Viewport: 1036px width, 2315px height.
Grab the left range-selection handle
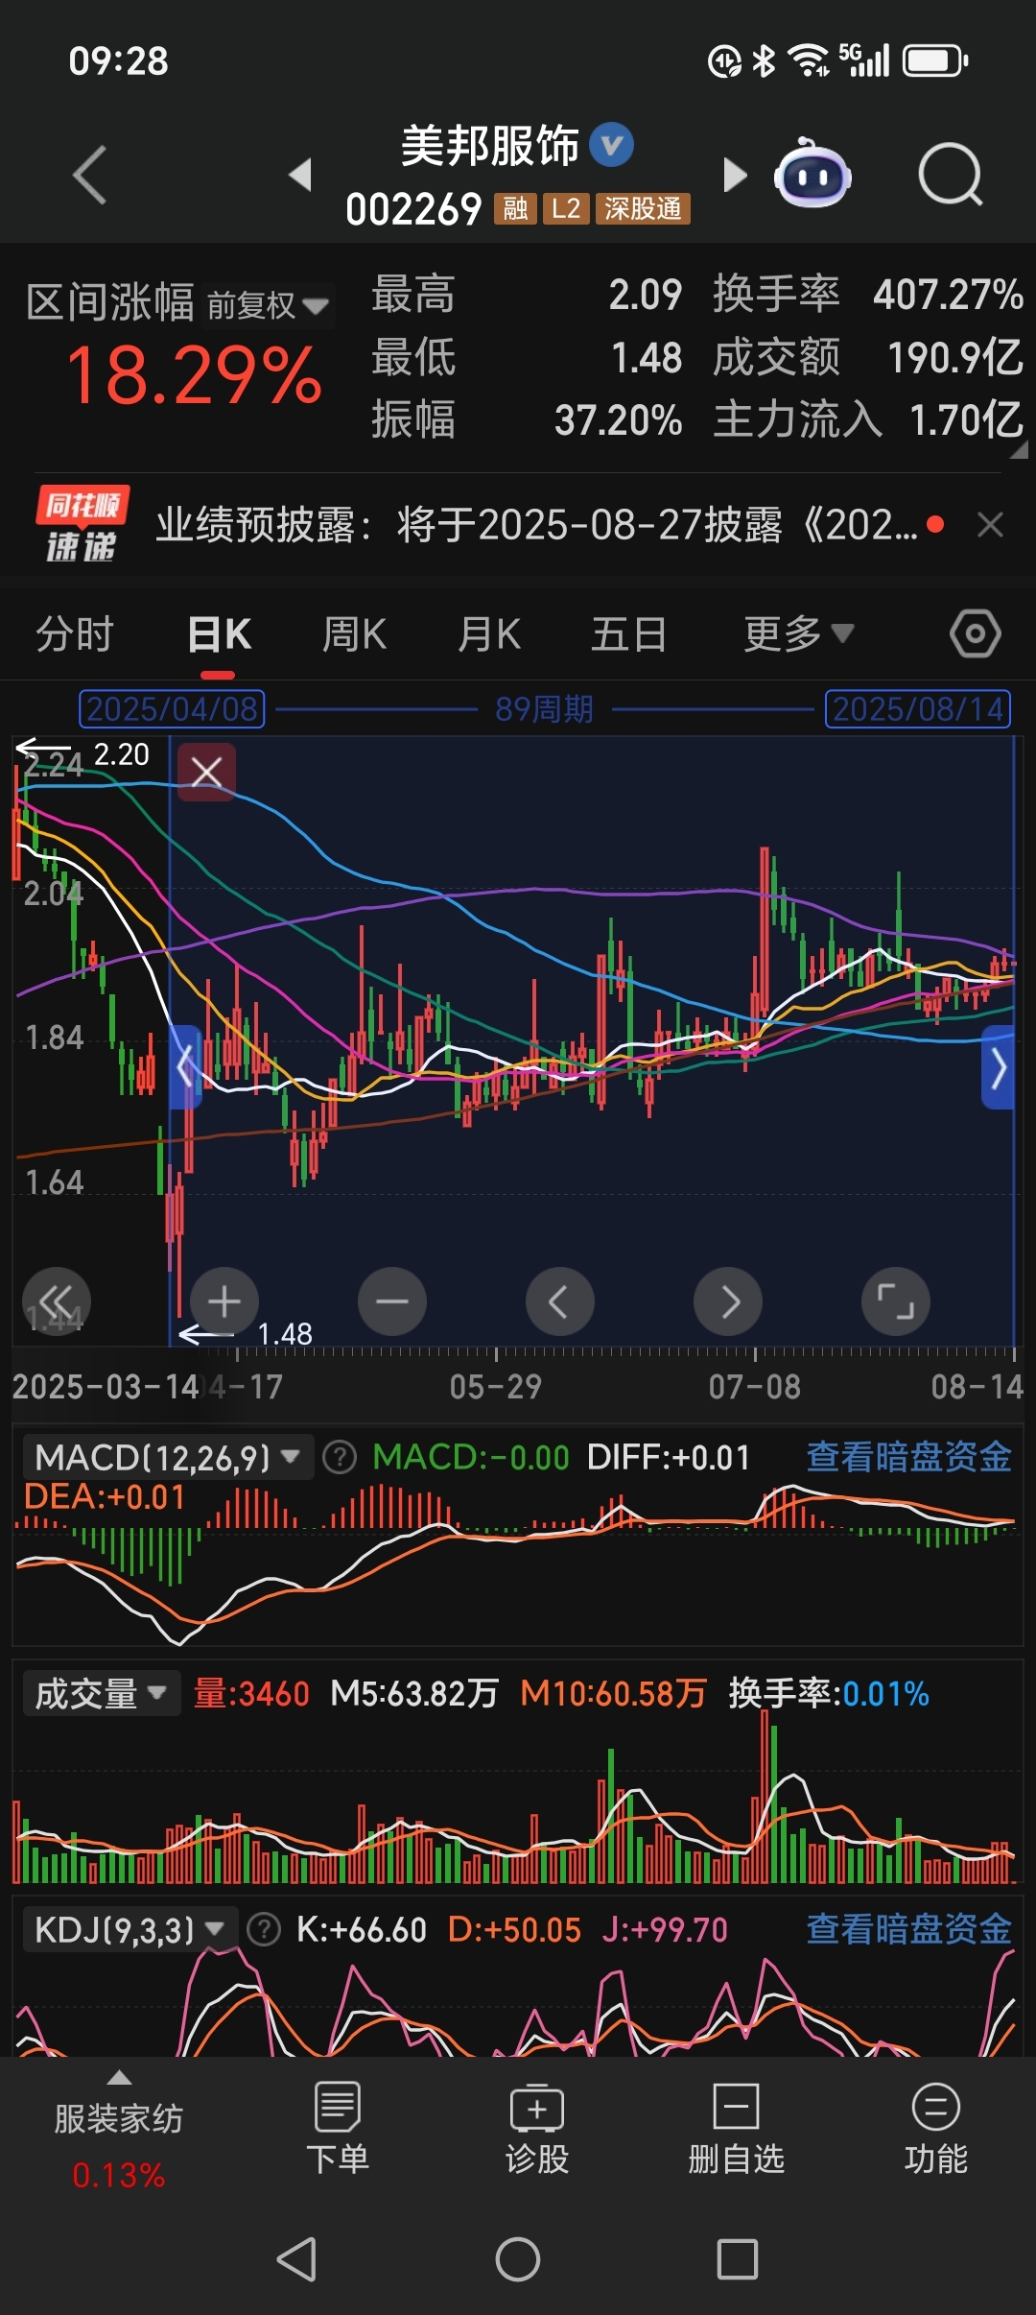point(185,1066)
